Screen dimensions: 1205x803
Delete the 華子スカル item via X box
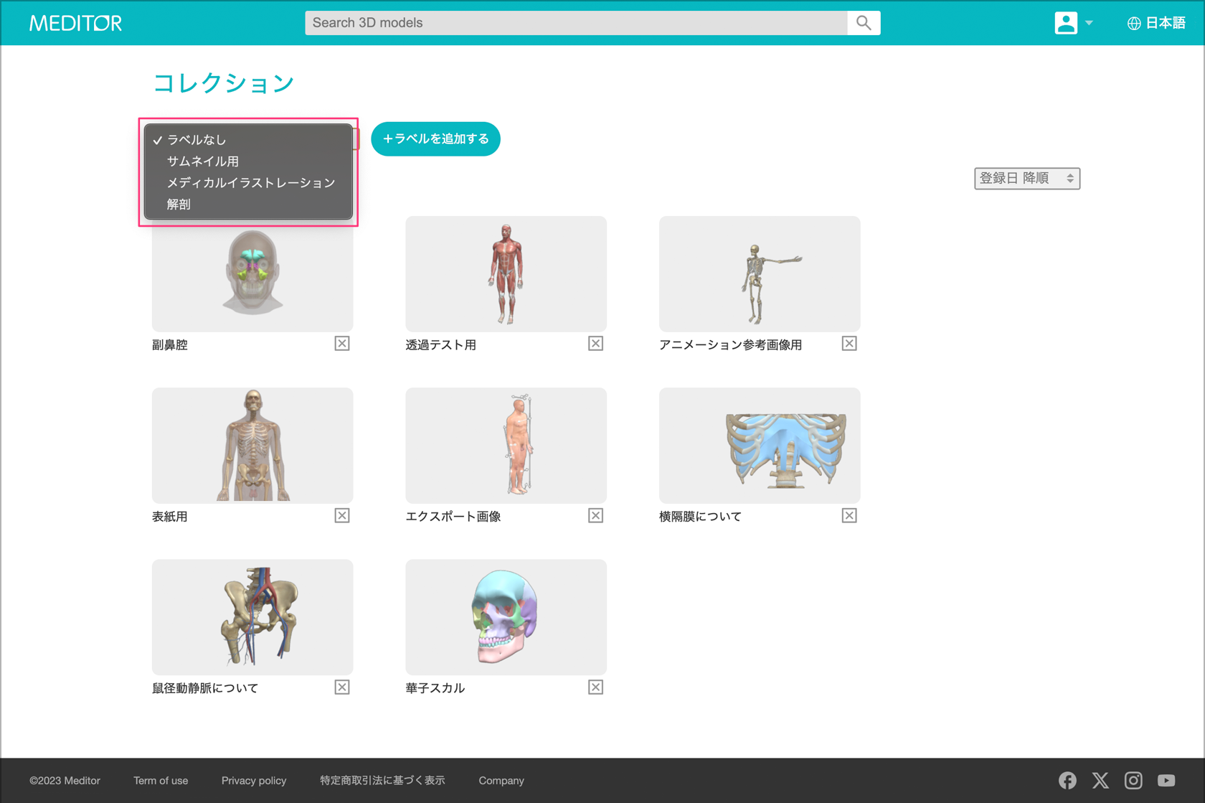pyautogui.click(x=595, y=687)
